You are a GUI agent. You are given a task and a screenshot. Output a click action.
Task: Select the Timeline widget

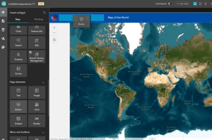pyautogui.click(x=18, y=56)
